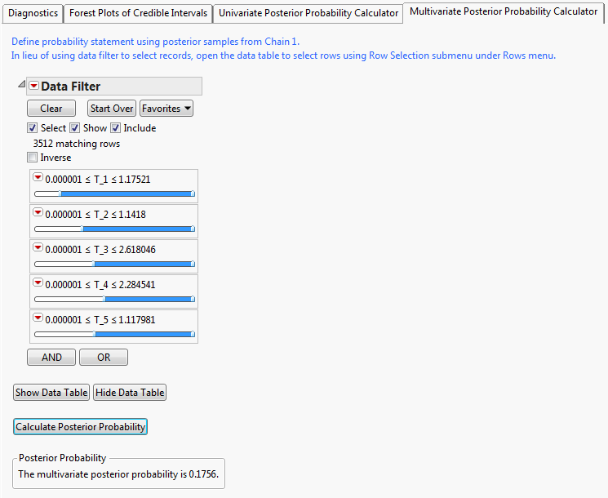
Task: Collapse the Data Filter outline with the disclosure triangle
Action: pyautogui.click(x=21, y=86)
